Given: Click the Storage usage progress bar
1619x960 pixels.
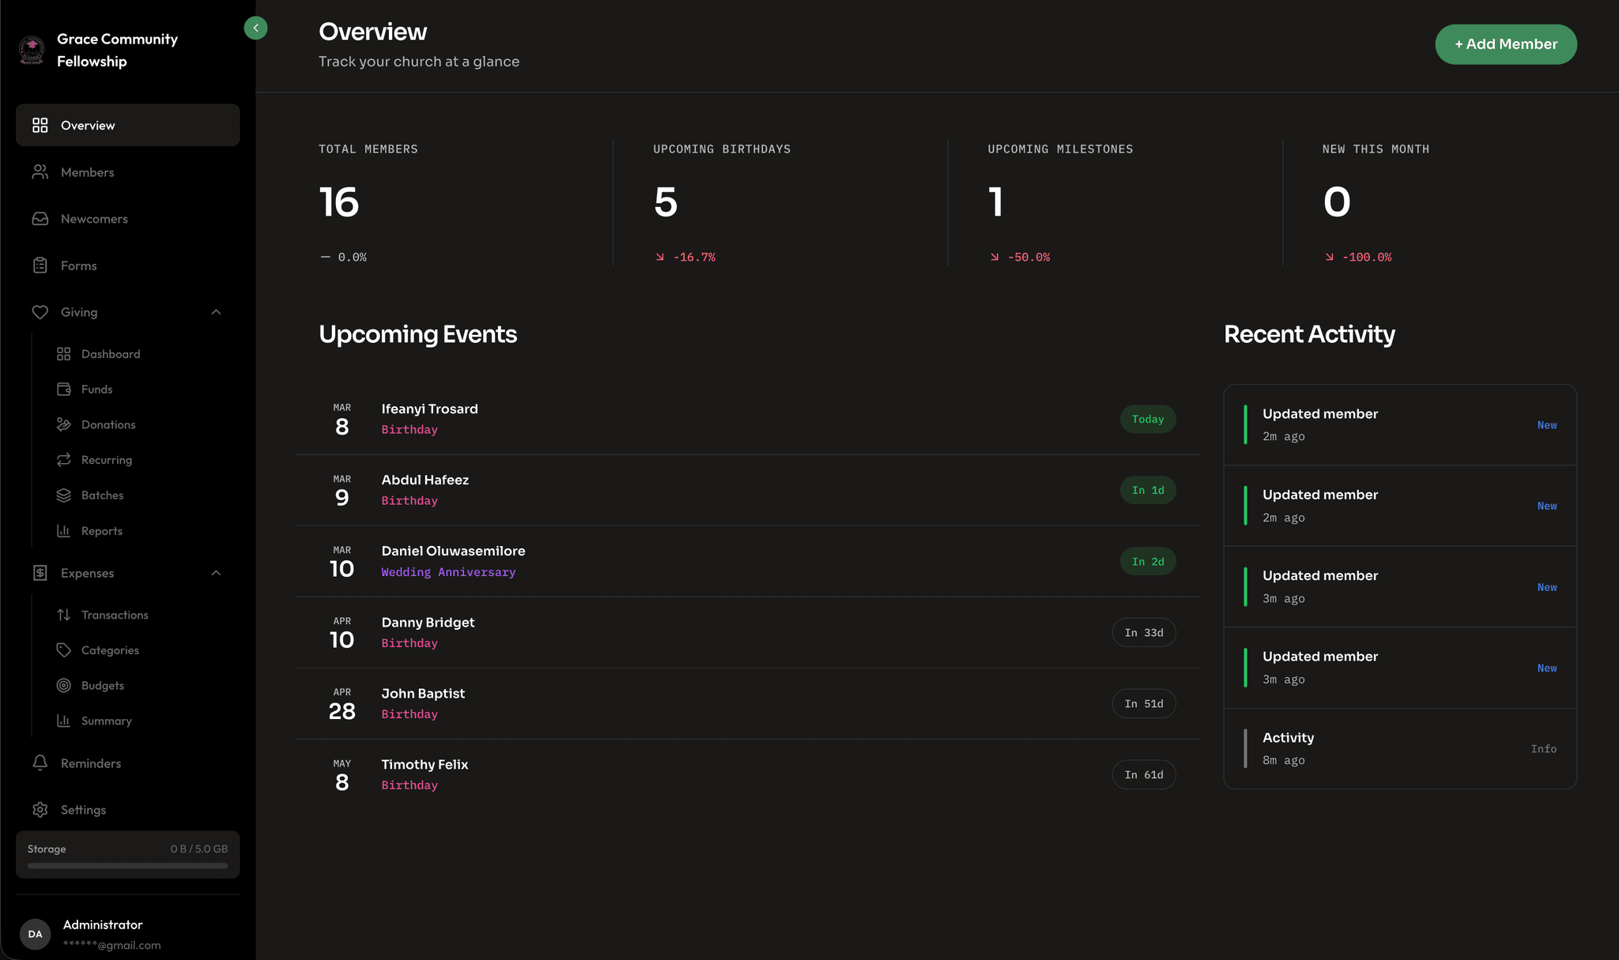Looking at the screenshot, I should pos(126,865).
